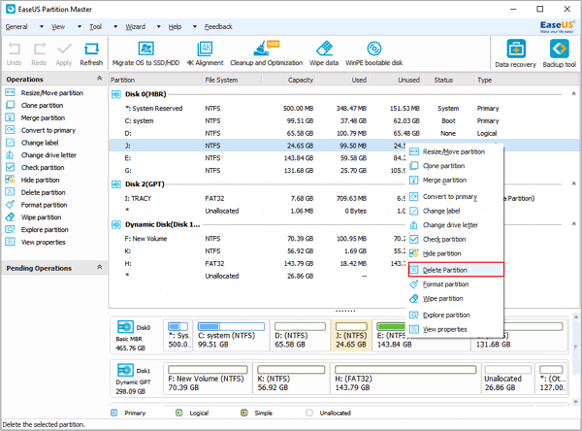Click View properties in Operations sidebar
The width and height of the screenshot is (582, 431).
[36, 243]
